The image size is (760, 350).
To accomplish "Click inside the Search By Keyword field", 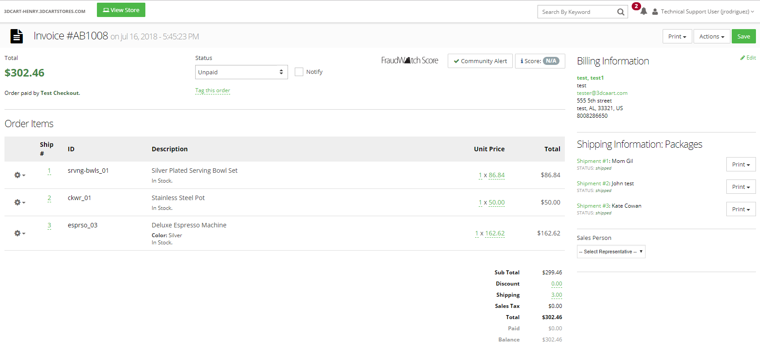I will (x=577, y=12).
